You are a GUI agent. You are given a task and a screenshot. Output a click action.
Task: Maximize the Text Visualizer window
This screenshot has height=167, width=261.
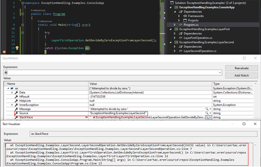pos(244,124)
